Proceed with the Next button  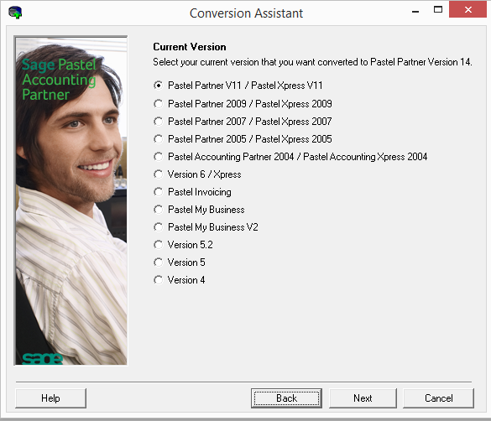coord(363,398)
